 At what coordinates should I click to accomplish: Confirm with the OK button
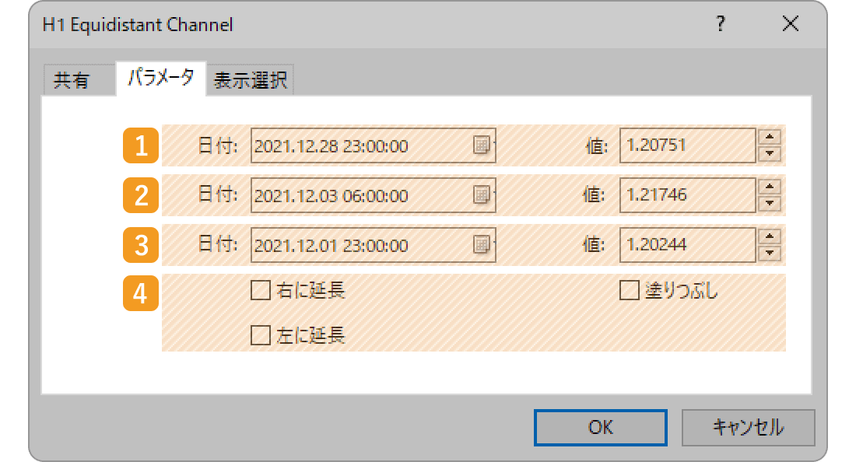pyautogui.click(x=601, y=427)
